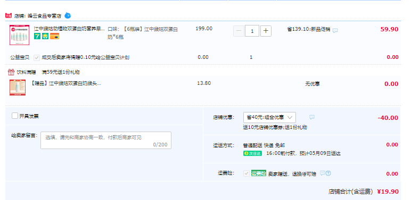The image size is (411, 200).
Task: Click the 普通配送 快递 免邮 shipping text
Action: coord(264,145)
